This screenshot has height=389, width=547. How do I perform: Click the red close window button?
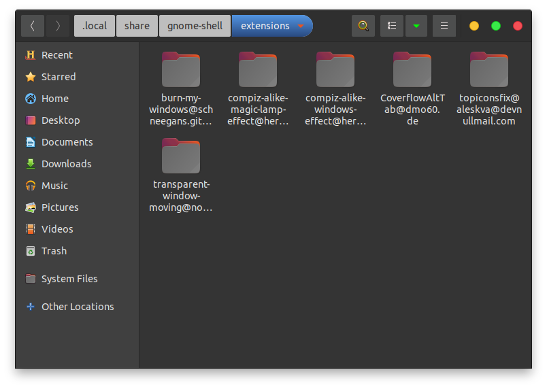click(518, 26)
